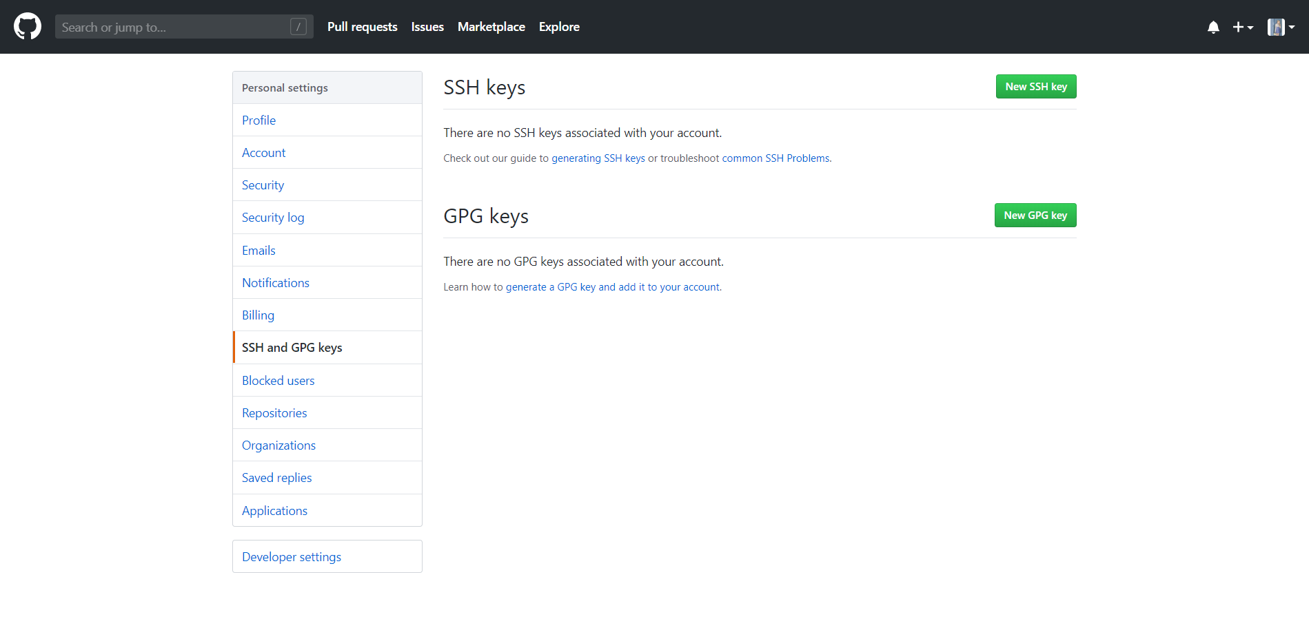This screenshot has width=1309, height=619.
Task: Open the user avatar menu
Action: click(x=1281, y=27)
